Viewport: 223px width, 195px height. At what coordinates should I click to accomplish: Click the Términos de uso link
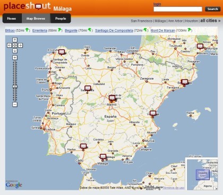click(x=173, y=188)
